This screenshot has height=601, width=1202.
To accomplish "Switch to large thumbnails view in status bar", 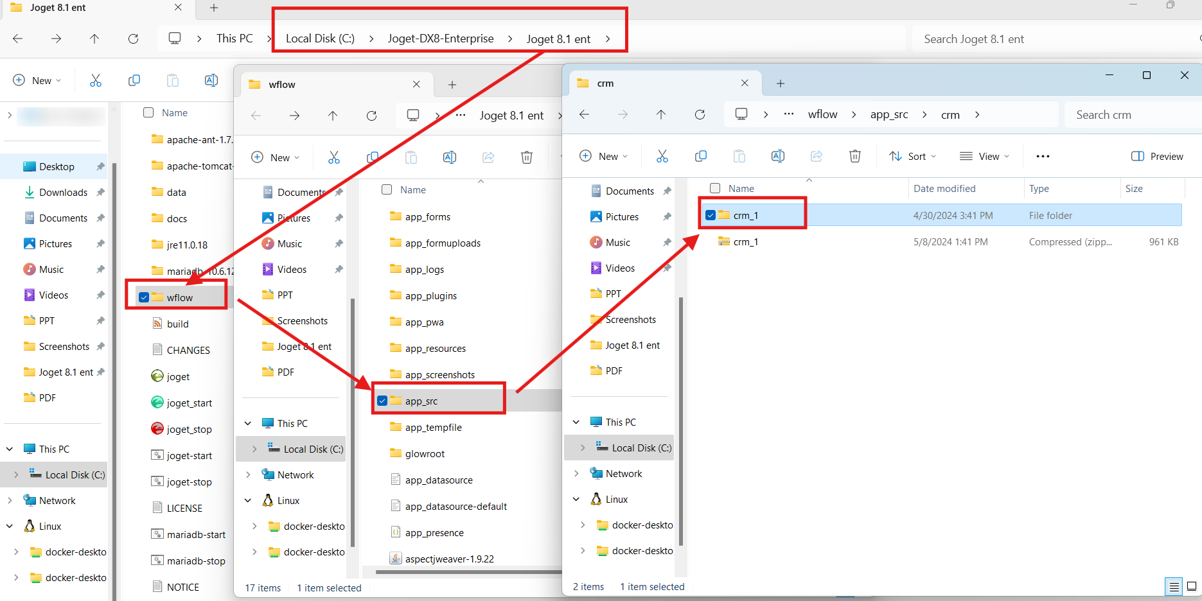I will (x=1192, y=586).
